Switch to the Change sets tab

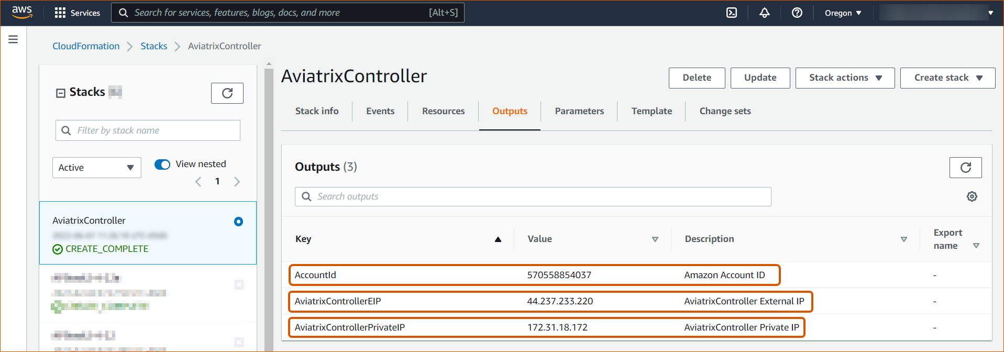click(x=725, y=111)
